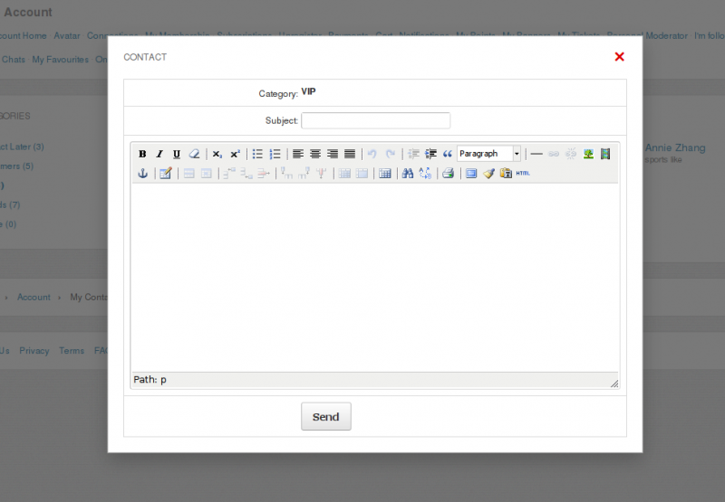Click the Chats link in the background page
The height and width of the screenshot is (502, 725).
(14, 60)
